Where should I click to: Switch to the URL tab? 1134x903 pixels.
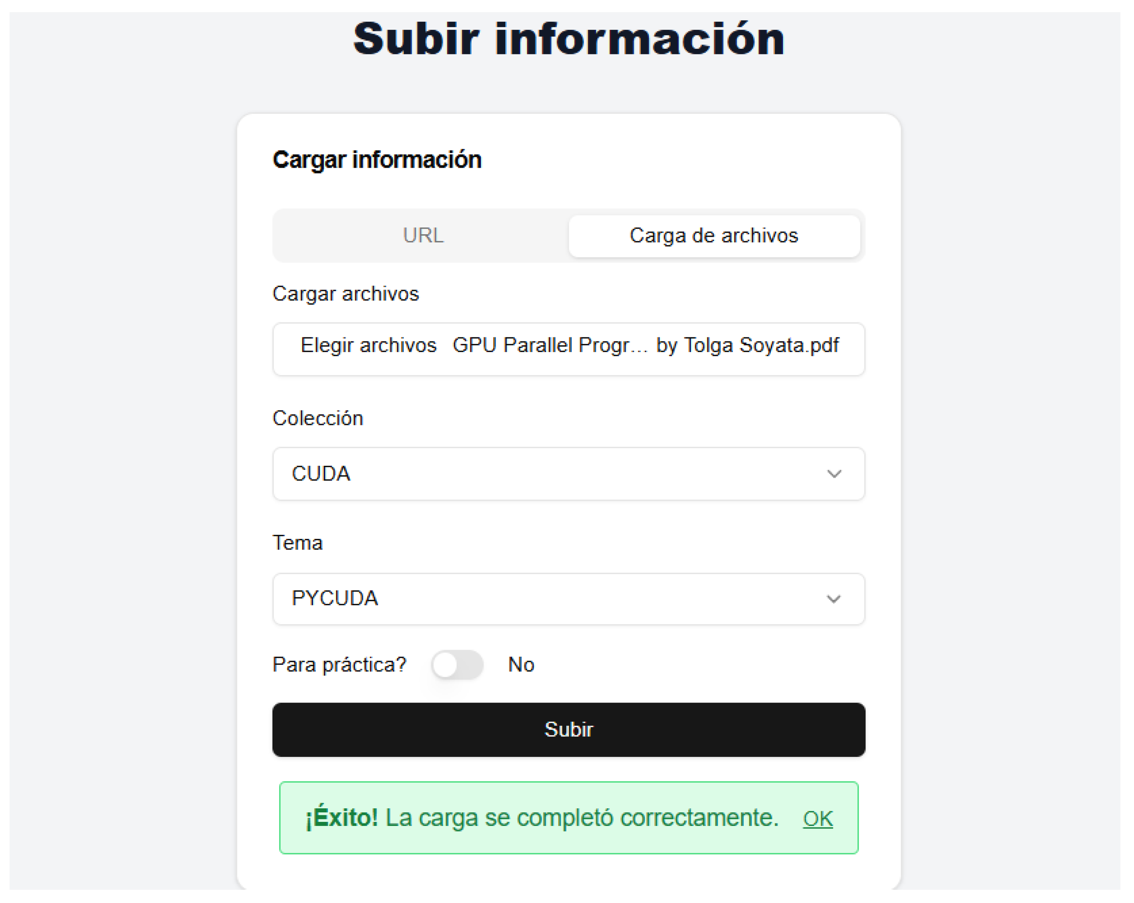coord(423,235)
